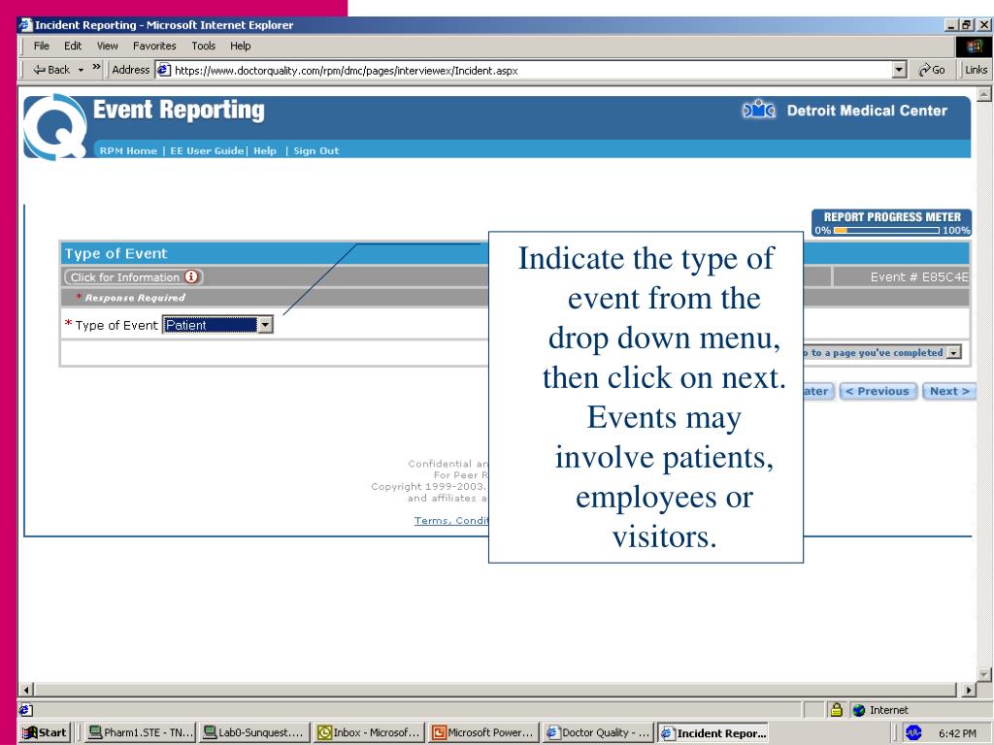This screenshot has width=994, height=745.
Task: Open the Type of Event dropdown
Action: [x=217, y=325]
